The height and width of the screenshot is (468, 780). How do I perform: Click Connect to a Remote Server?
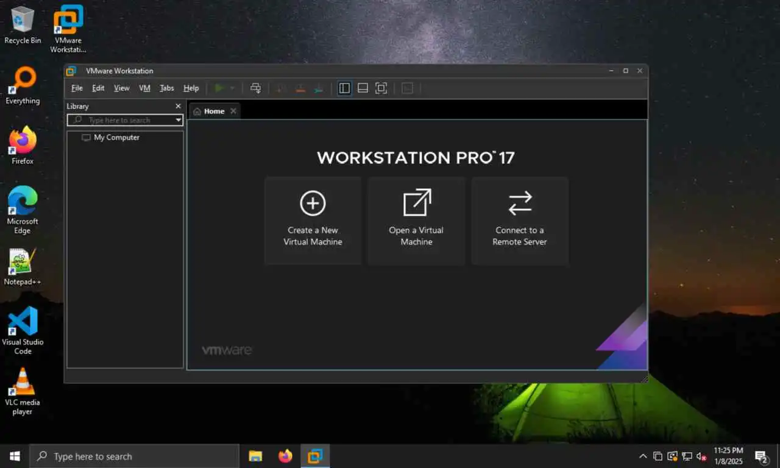520,221
